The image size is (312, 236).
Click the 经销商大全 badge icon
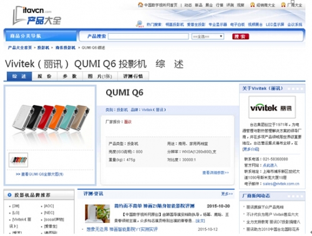point(253,4)
